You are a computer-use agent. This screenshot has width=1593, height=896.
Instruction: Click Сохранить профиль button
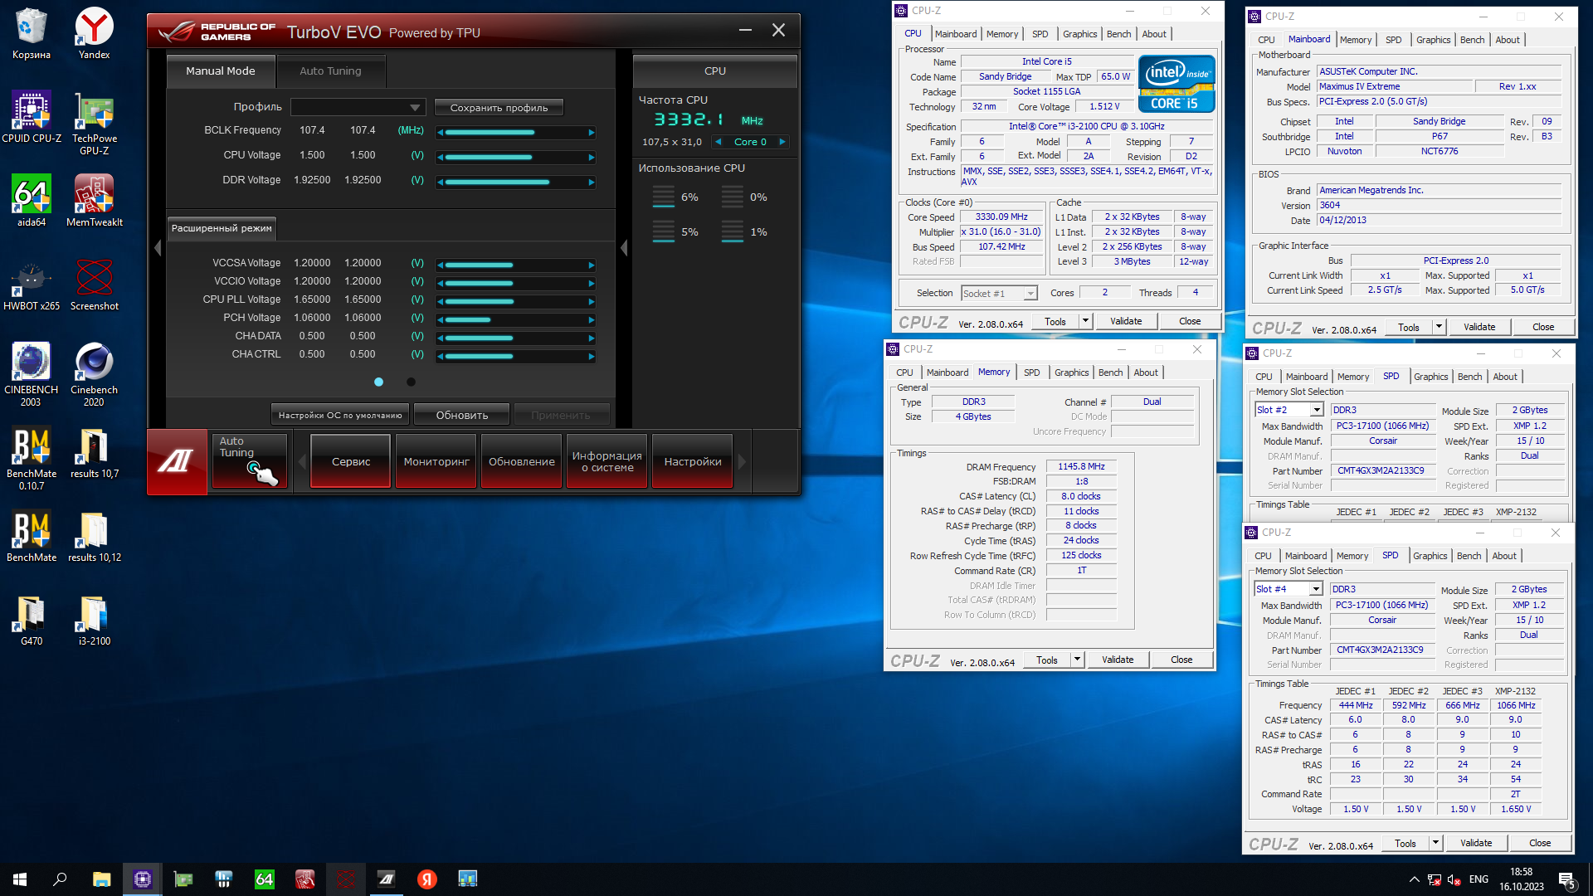coord(499,108)
